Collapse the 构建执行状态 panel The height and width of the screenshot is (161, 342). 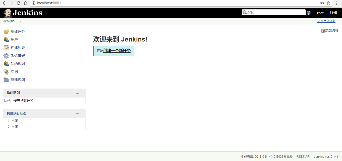point(77,113)
